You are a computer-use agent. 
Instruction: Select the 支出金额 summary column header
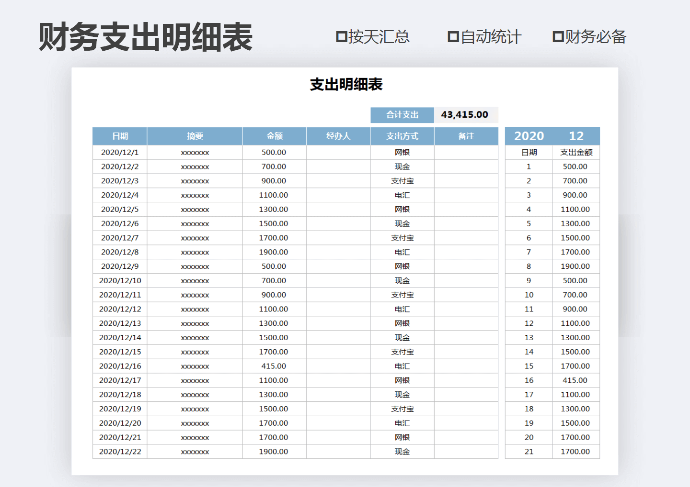click(x=576, y=152)
